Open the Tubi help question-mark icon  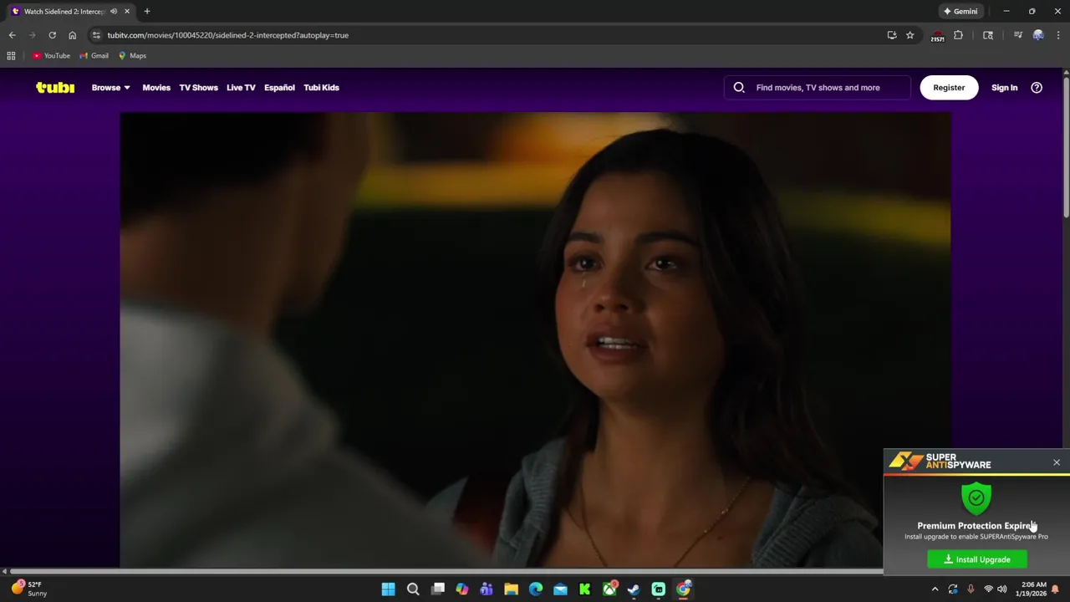1037,87
